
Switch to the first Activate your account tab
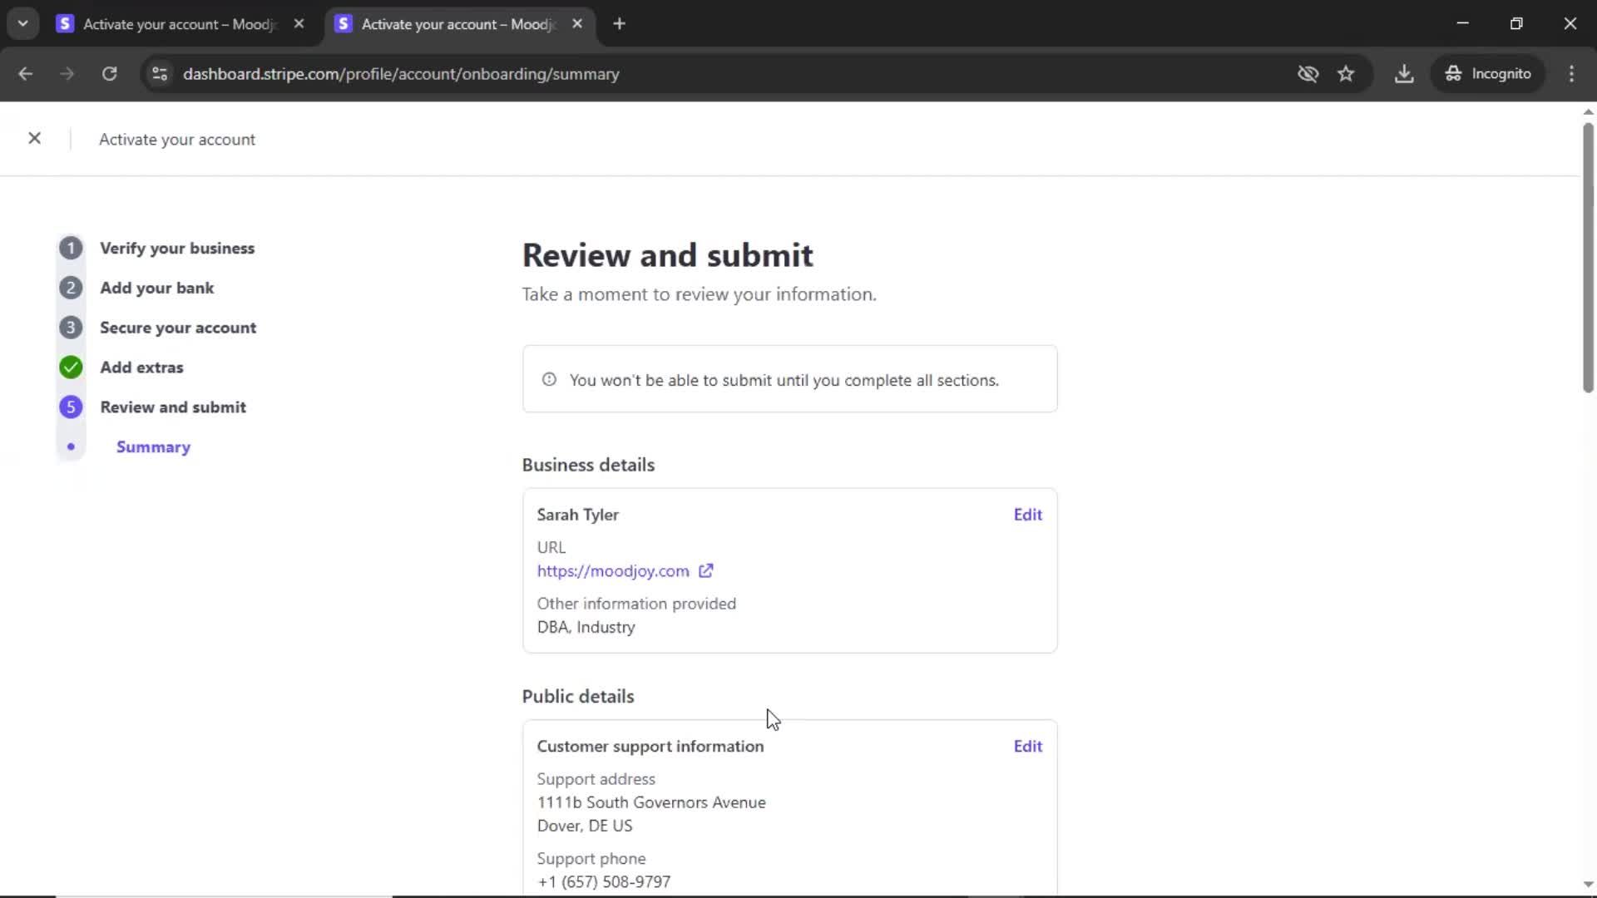tap(179, 24)
